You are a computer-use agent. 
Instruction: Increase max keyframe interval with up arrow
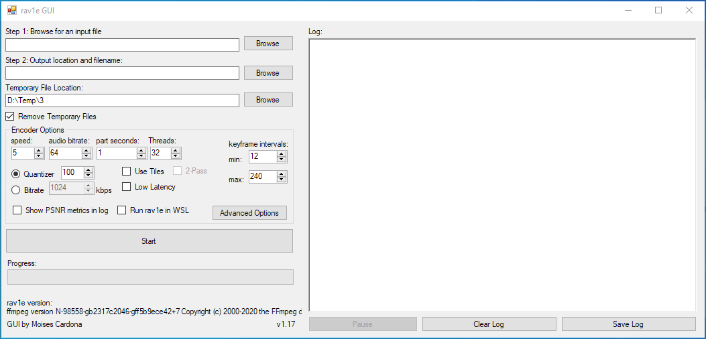tap(282, 174)
